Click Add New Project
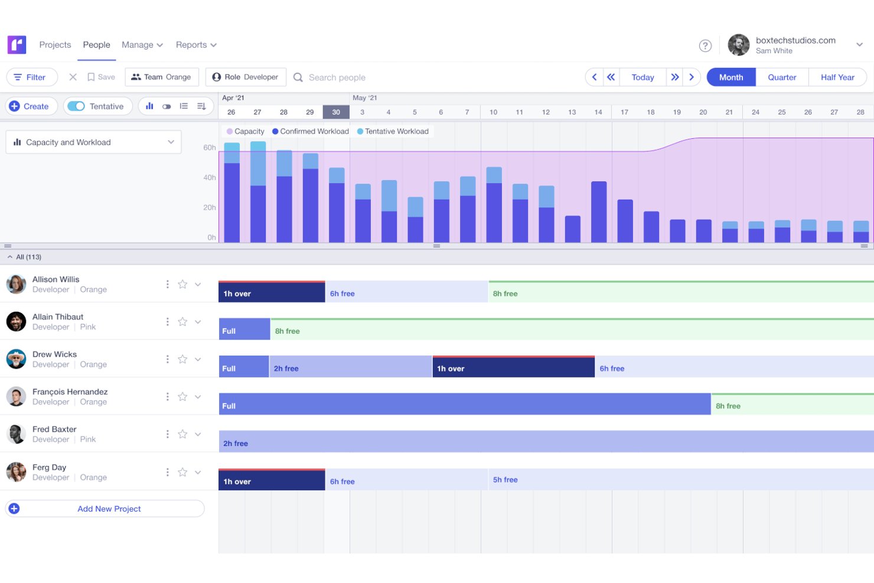Screen dimensions: 874x583 tap(105, 509)
